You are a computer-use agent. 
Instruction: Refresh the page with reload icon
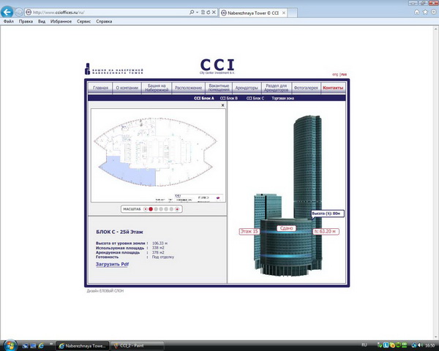(x=209, y=12)
